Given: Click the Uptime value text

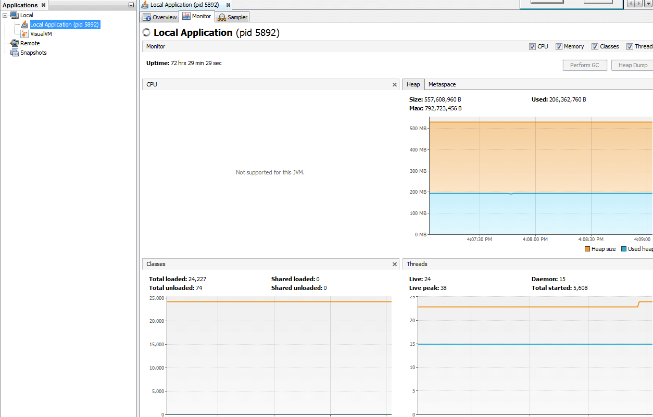Looking at the screenshot, I should click(196, 63).
